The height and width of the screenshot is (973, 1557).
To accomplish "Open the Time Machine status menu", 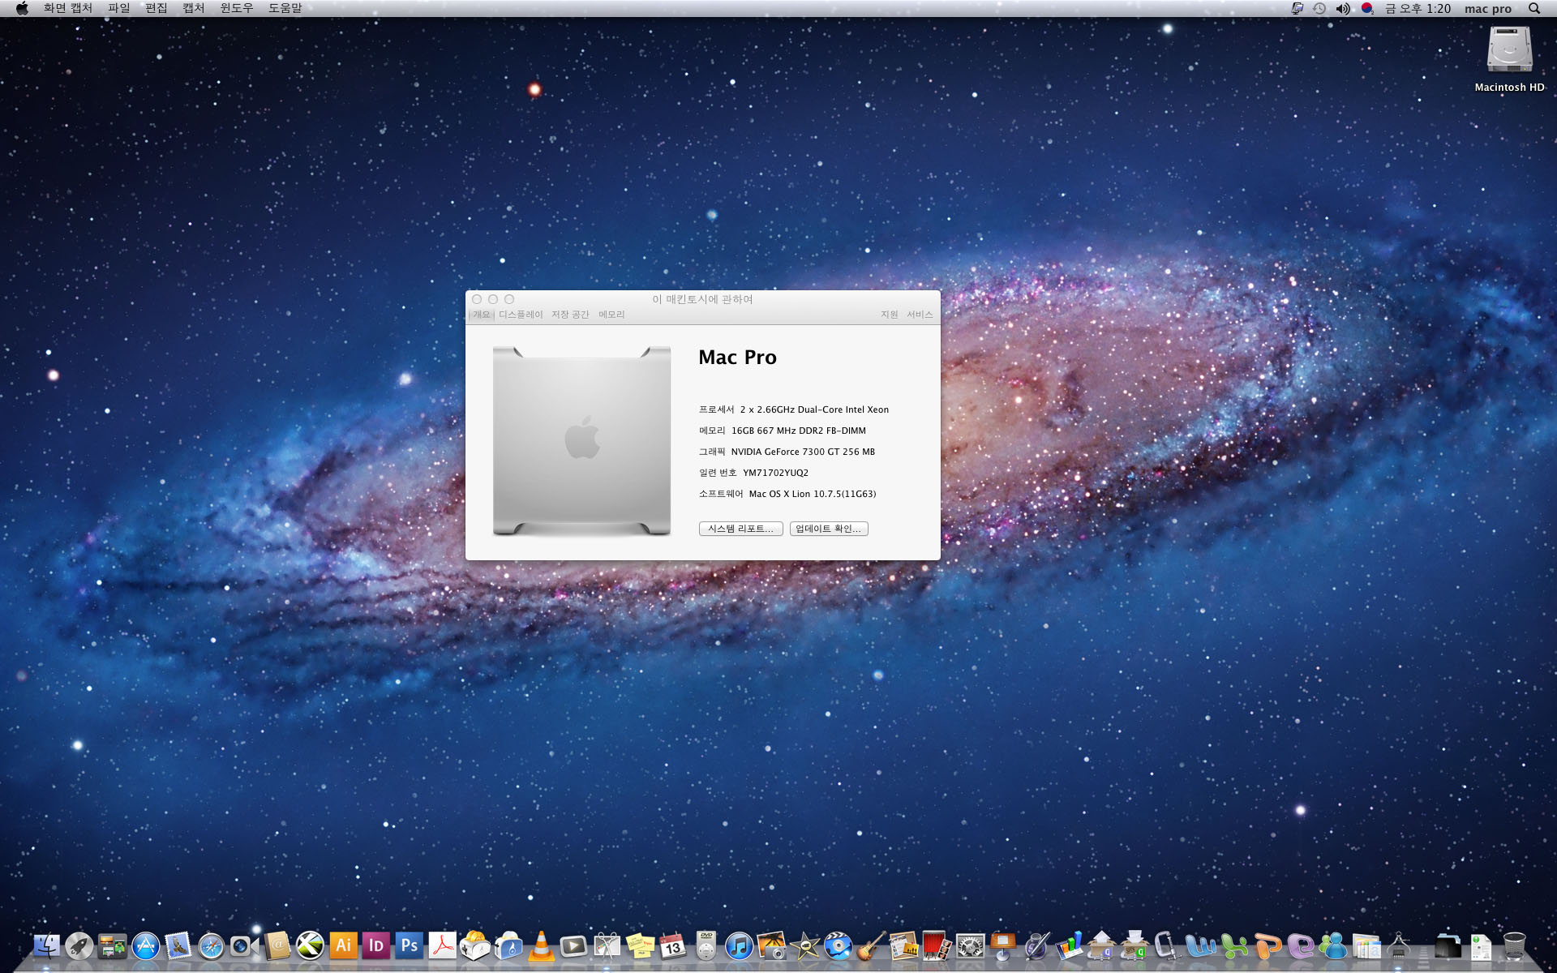I will [x=1319, y=8].
